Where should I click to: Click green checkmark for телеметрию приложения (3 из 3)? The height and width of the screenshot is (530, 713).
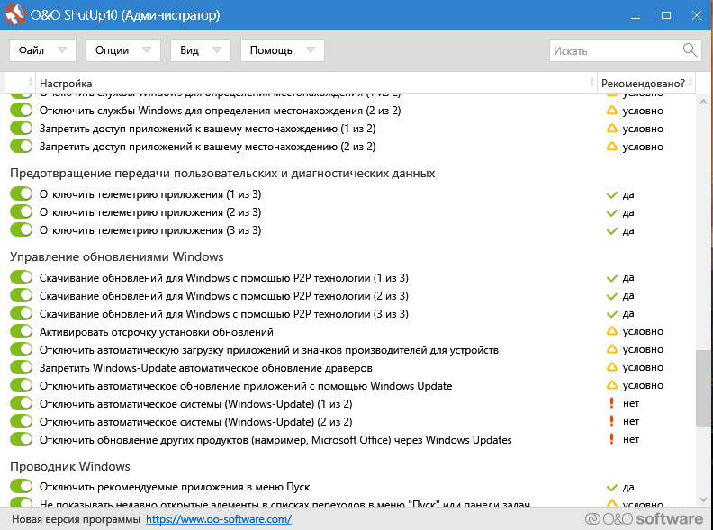click(612, 231)
